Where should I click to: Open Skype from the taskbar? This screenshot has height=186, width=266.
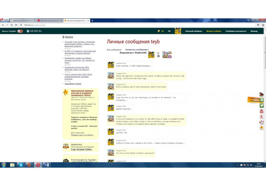point(21,165)
